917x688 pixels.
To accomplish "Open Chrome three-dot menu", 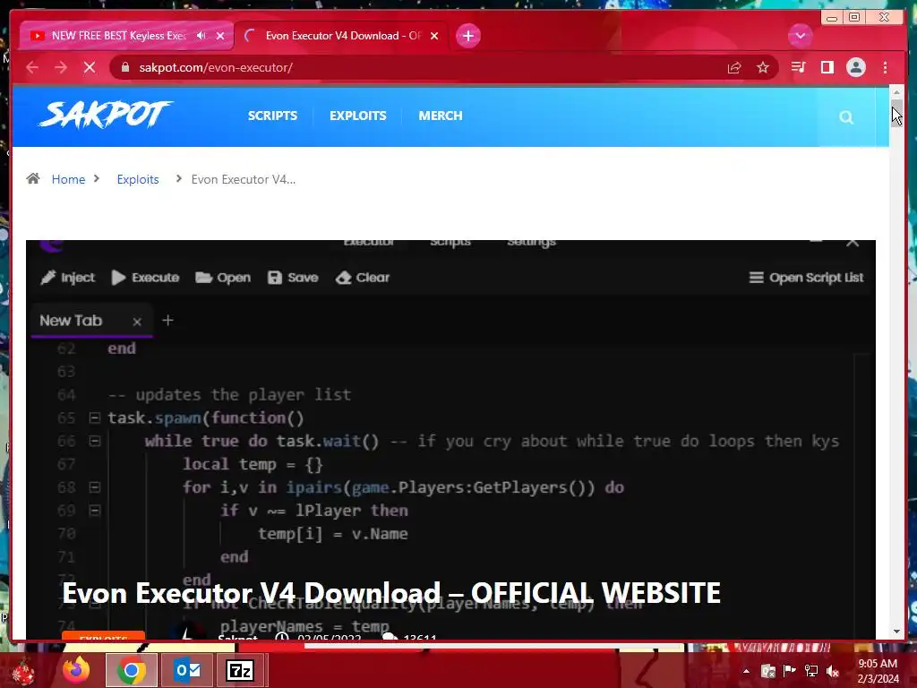I will pyautogui.click(x=885, y=67).
